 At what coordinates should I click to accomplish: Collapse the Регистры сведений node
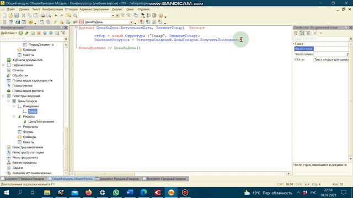click(x=3, y=96)
